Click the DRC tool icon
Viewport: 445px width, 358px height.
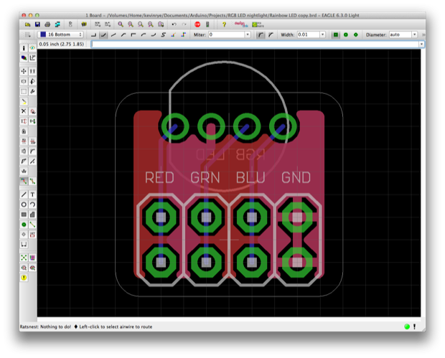coord(32,268)
